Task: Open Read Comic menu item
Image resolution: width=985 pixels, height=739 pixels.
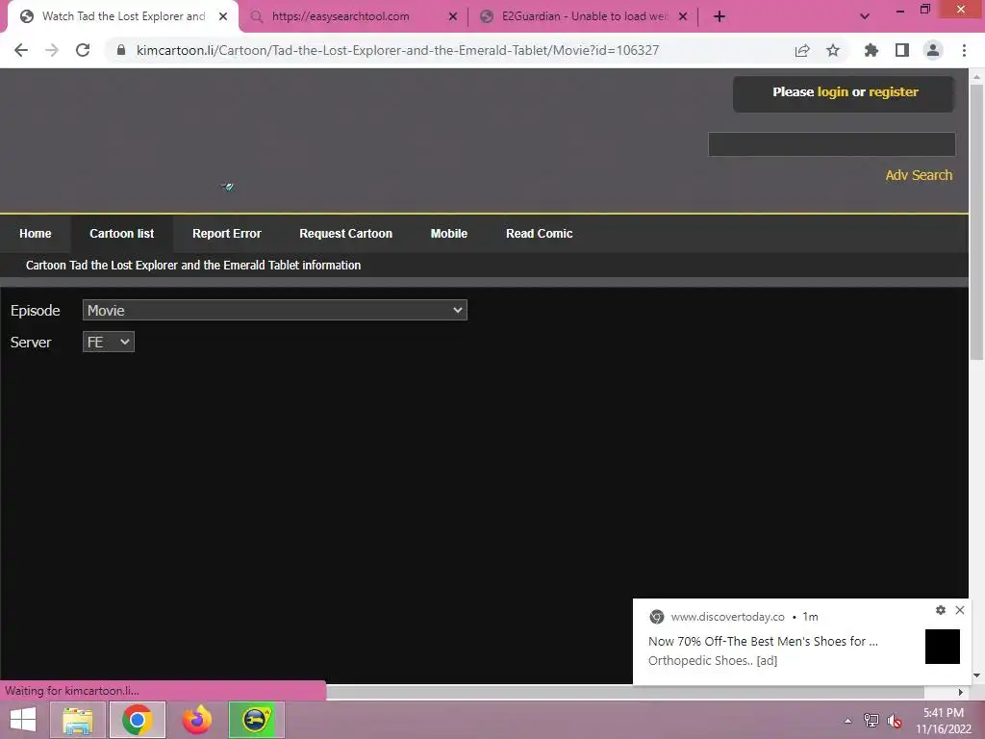Action: [x=539, y=233]
